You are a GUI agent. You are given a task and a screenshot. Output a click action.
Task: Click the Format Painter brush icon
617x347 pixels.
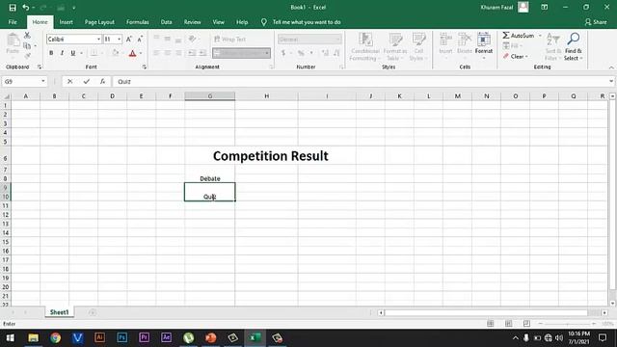coord(27,56)
